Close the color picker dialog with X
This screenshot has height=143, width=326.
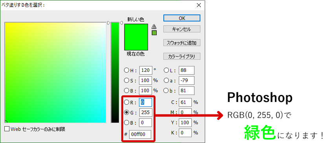coord(199,5)
